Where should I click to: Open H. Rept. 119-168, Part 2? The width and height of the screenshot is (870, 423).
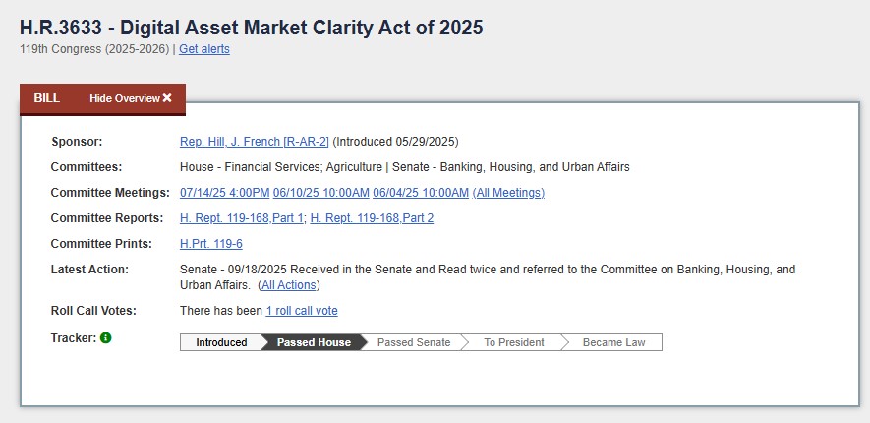[x=372, y=218]
